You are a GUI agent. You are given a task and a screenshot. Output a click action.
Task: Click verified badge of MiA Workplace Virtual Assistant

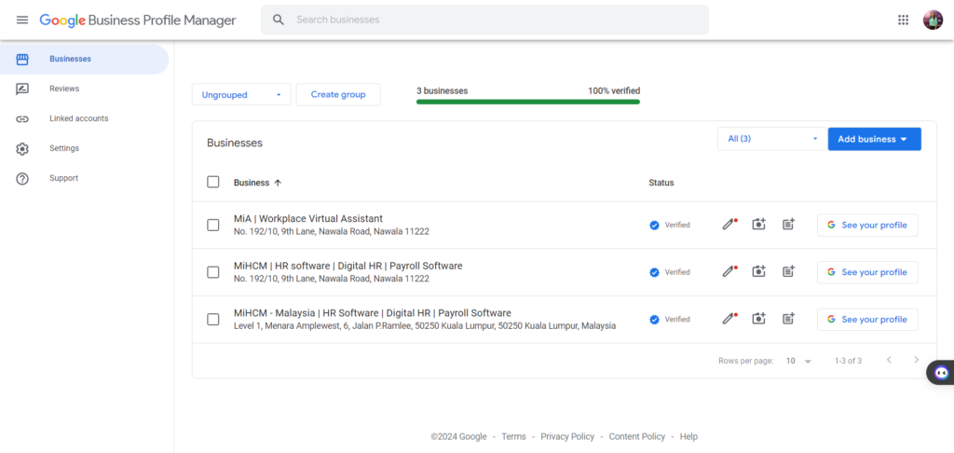pyautogui.click(x=654, y=226)
